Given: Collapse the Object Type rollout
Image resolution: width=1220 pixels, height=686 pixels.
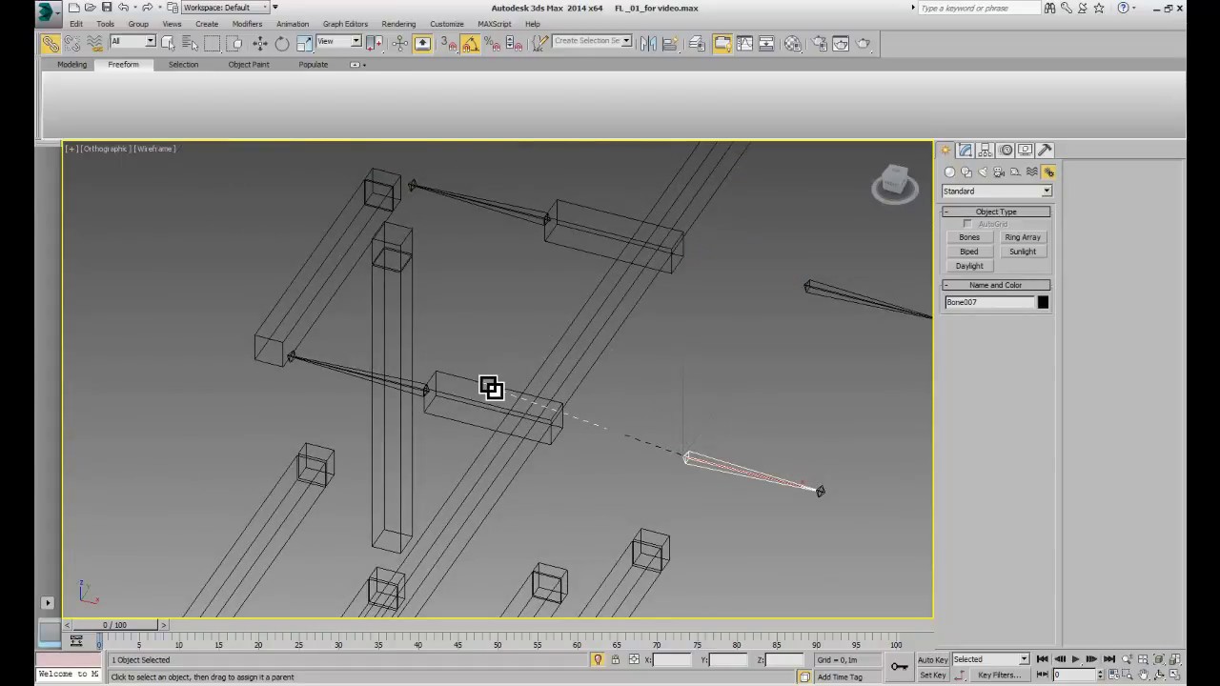Looking at the screenshot, I should pos(996,212).
